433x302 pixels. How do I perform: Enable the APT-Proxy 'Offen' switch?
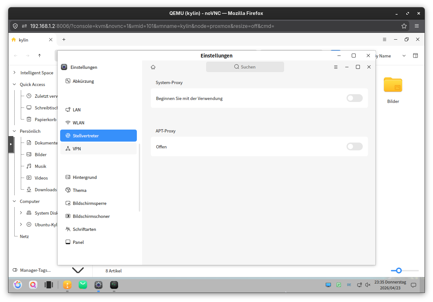click(354, 146)
